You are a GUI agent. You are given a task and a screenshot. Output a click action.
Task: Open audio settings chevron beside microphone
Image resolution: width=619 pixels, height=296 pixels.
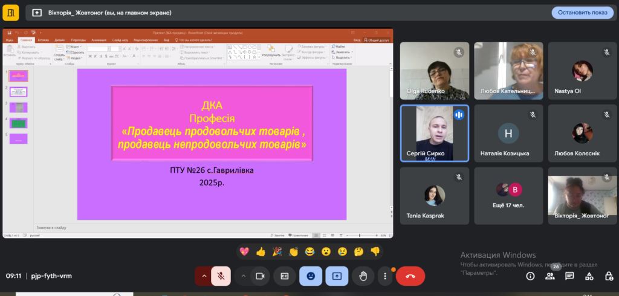click(204, 276)
